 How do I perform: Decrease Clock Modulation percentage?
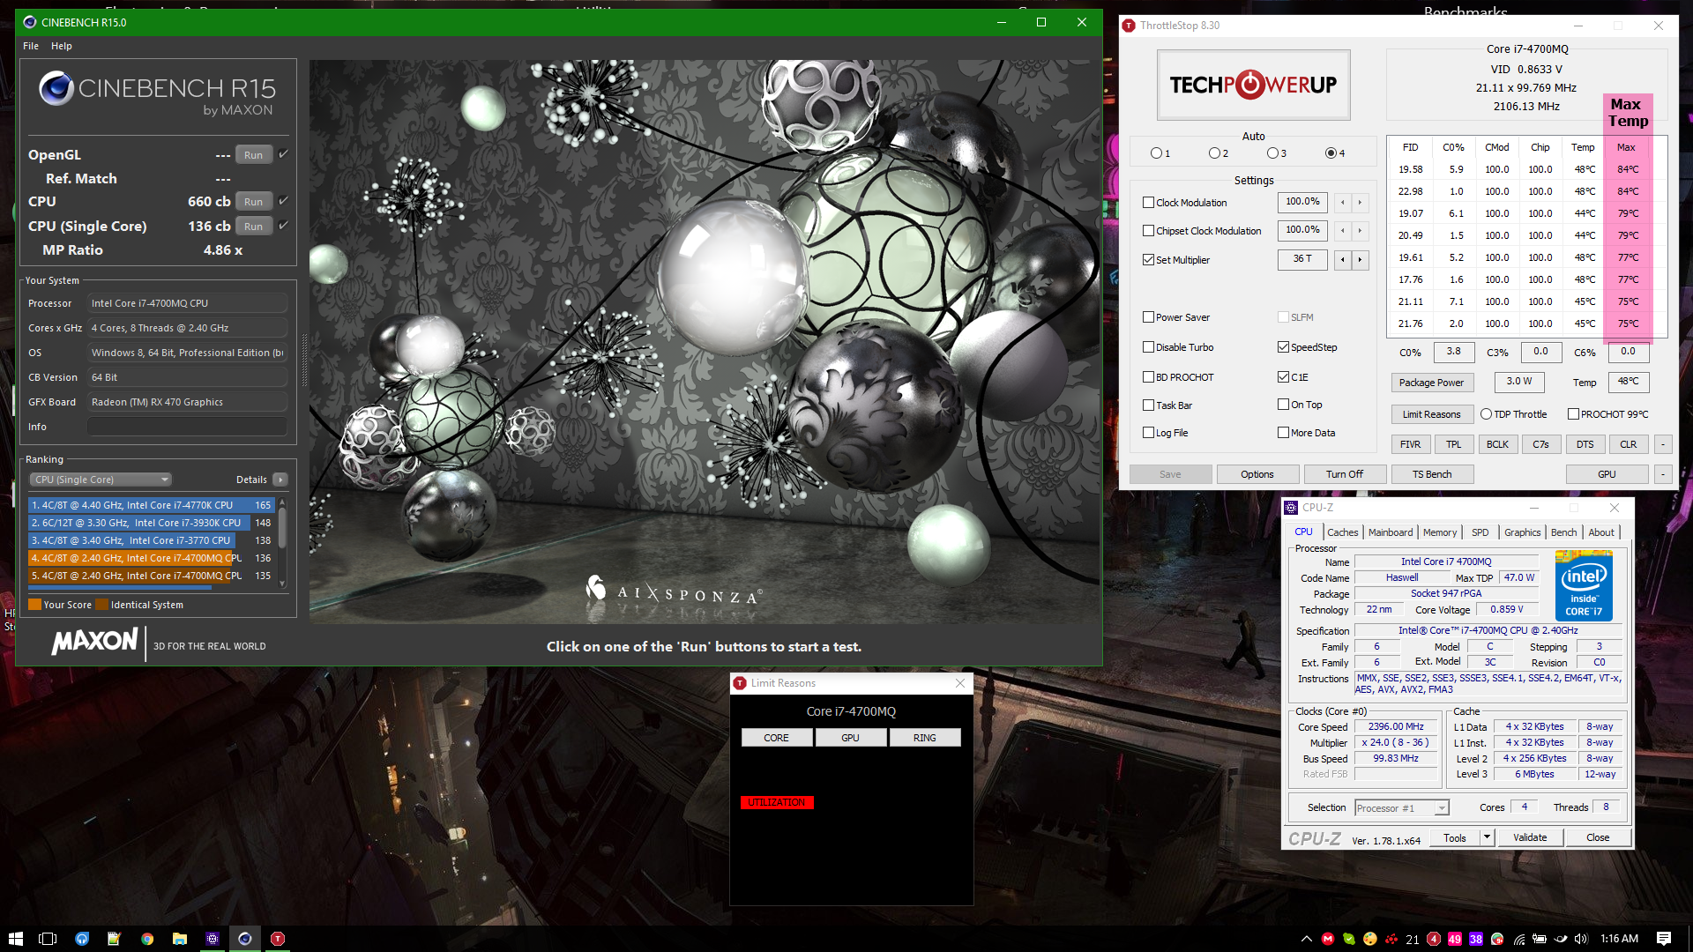1343,203
